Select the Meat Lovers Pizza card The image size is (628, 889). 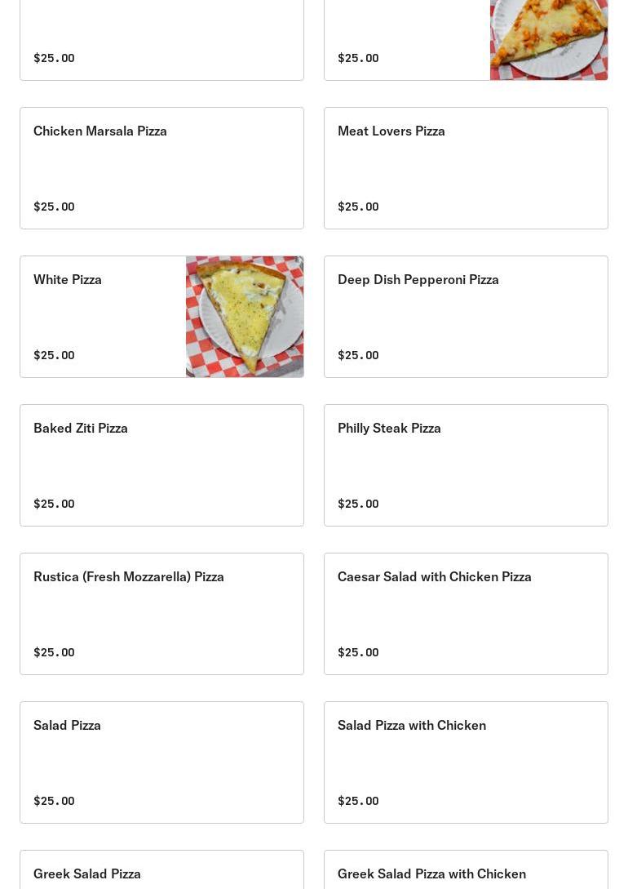[391, 131]
